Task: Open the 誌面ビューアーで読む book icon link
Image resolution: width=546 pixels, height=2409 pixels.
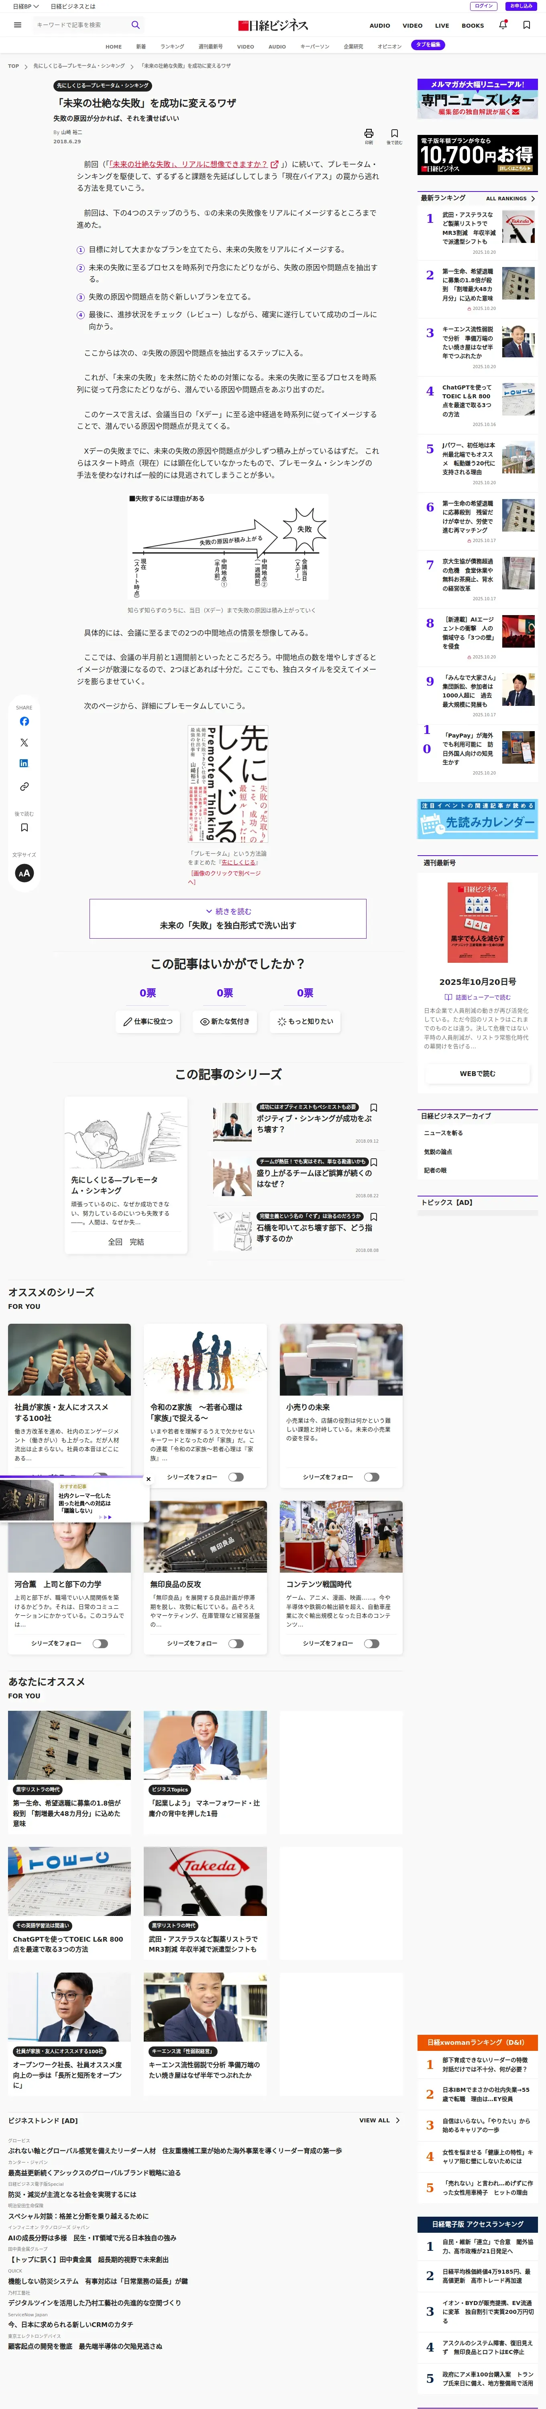Action: click(478, 997)
